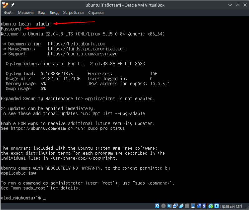249x210 pixels.
Task: Open the audio settings status icon
Action: [x=169, y=206]
